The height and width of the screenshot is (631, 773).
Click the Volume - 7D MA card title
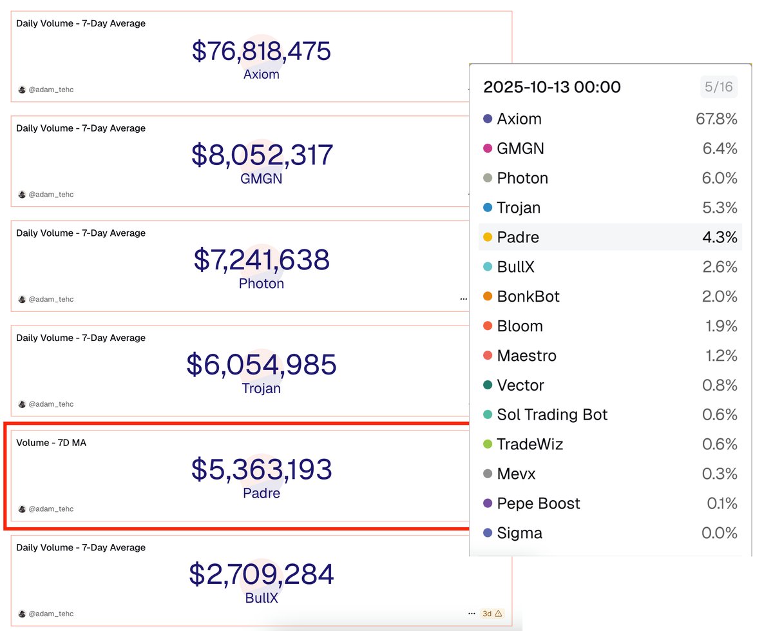click(x=51, y=443)
